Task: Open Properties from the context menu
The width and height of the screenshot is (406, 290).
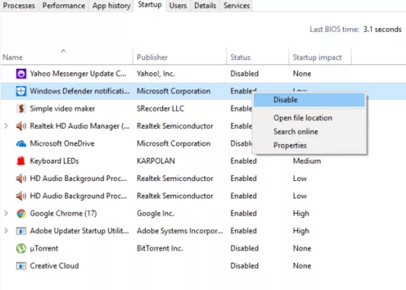Action: (x=290, y=145)
